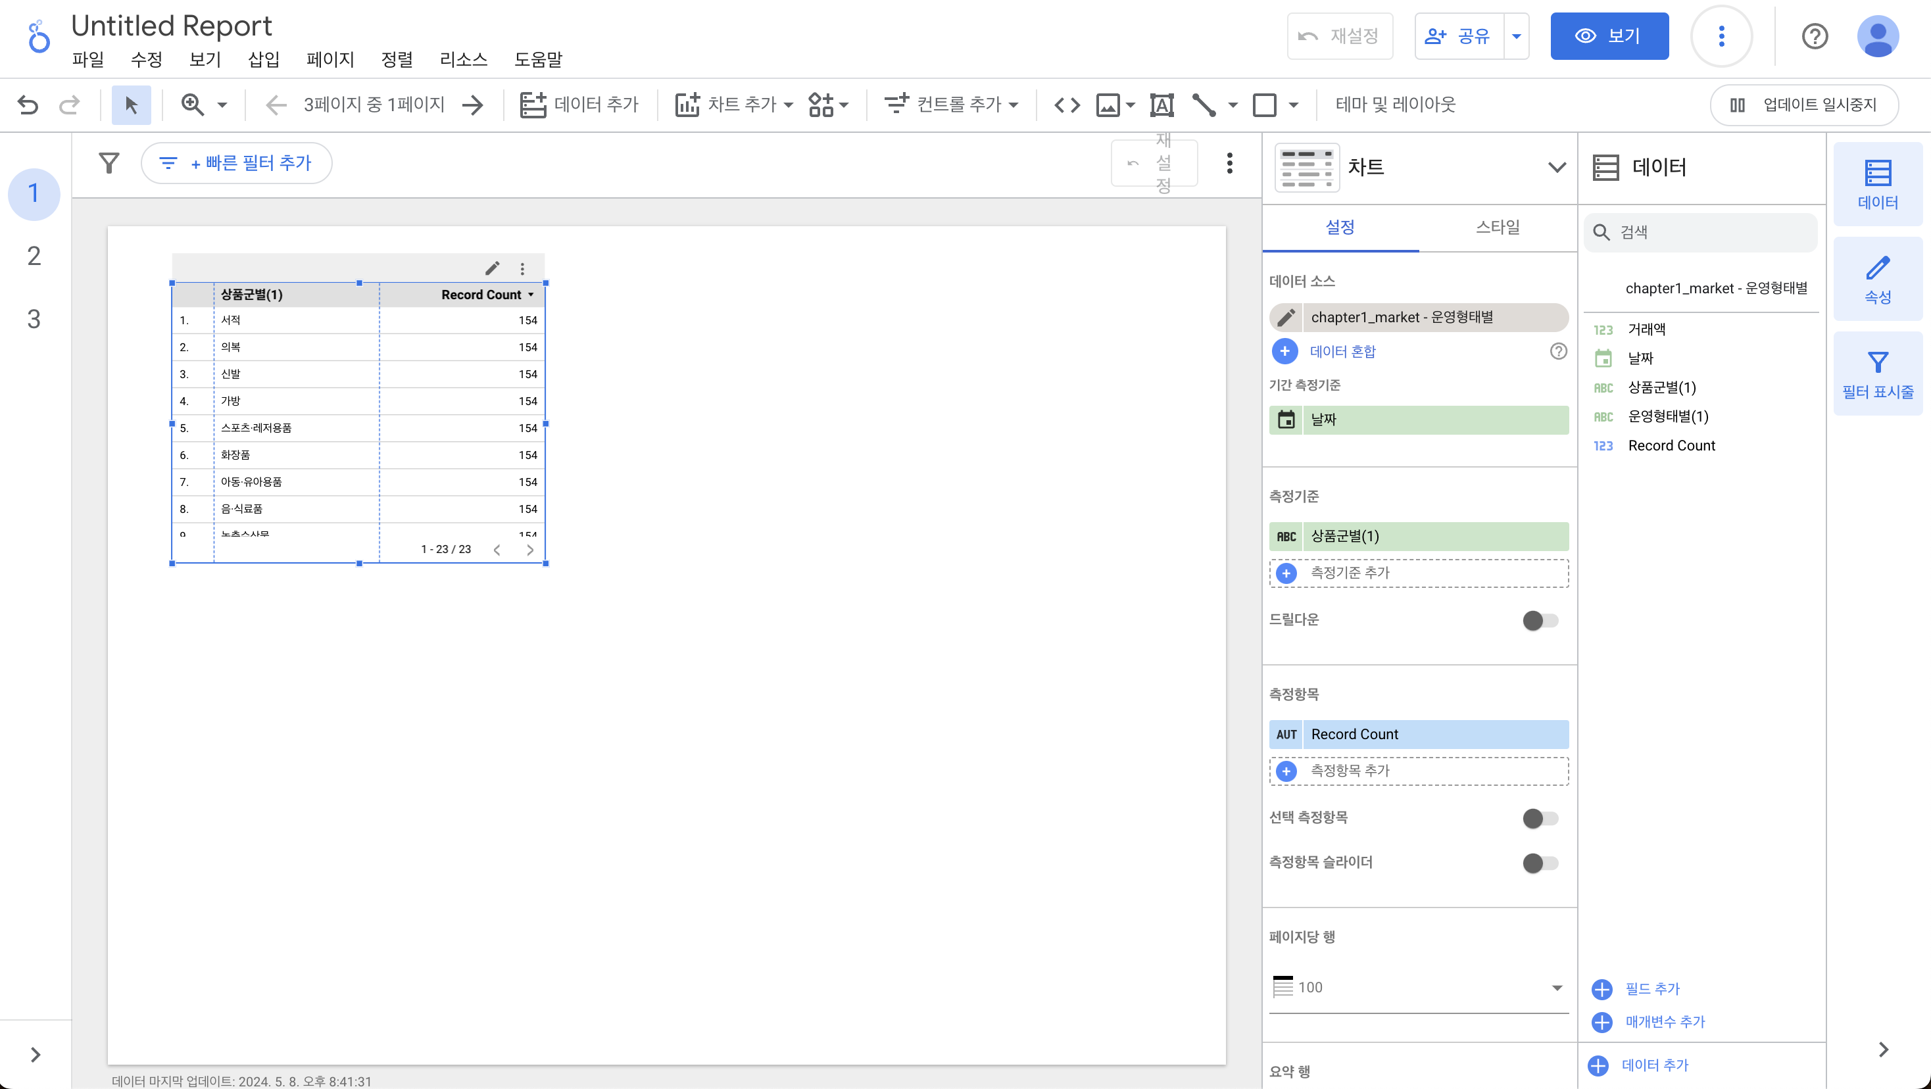The width and height of the screenshot is (1931, 1089).
Task: Turn on 측정항목 슬라이더 toggle
Action: point(1540,863)
